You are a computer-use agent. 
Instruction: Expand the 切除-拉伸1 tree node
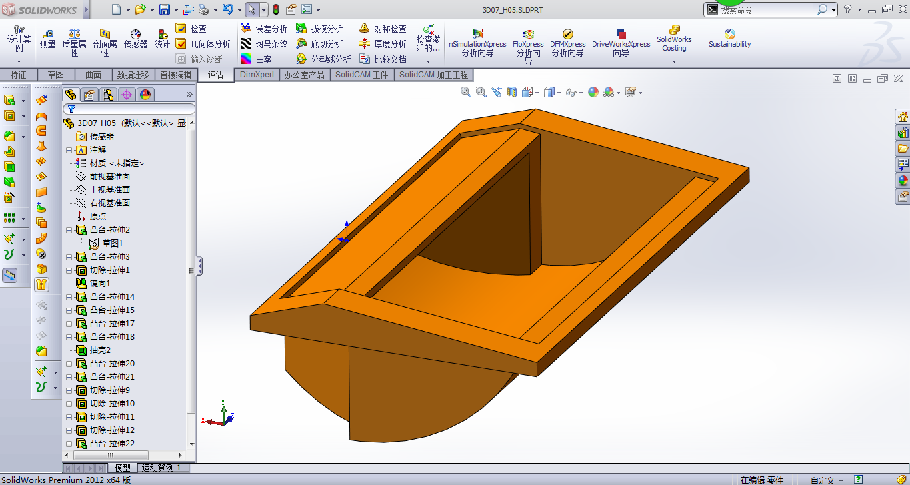click(x=69, y=270)
